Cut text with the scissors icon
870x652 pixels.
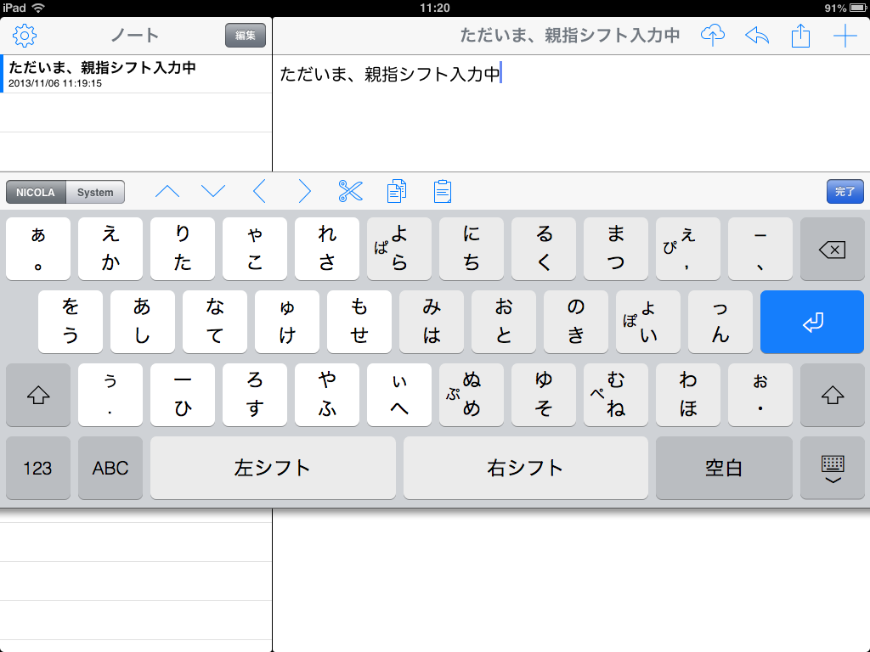click(351, 191)
